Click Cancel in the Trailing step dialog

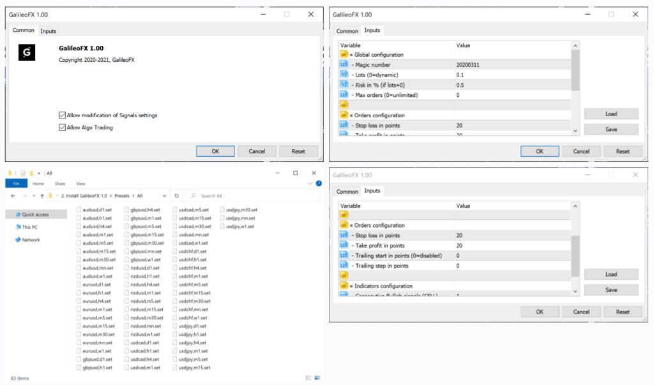click(x=581, y=312)
